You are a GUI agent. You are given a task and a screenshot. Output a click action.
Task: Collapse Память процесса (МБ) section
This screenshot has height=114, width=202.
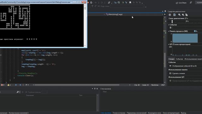pyautogui.click(x=169, y=31)
